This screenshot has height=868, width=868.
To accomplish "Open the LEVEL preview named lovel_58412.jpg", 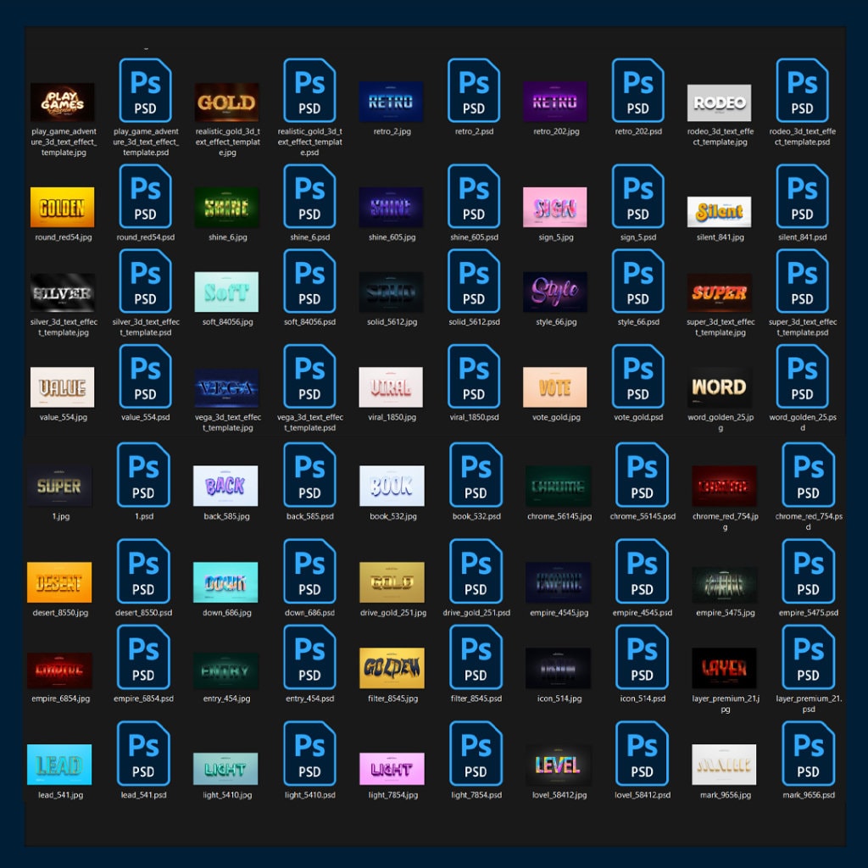I will click(x=555, y=765).
